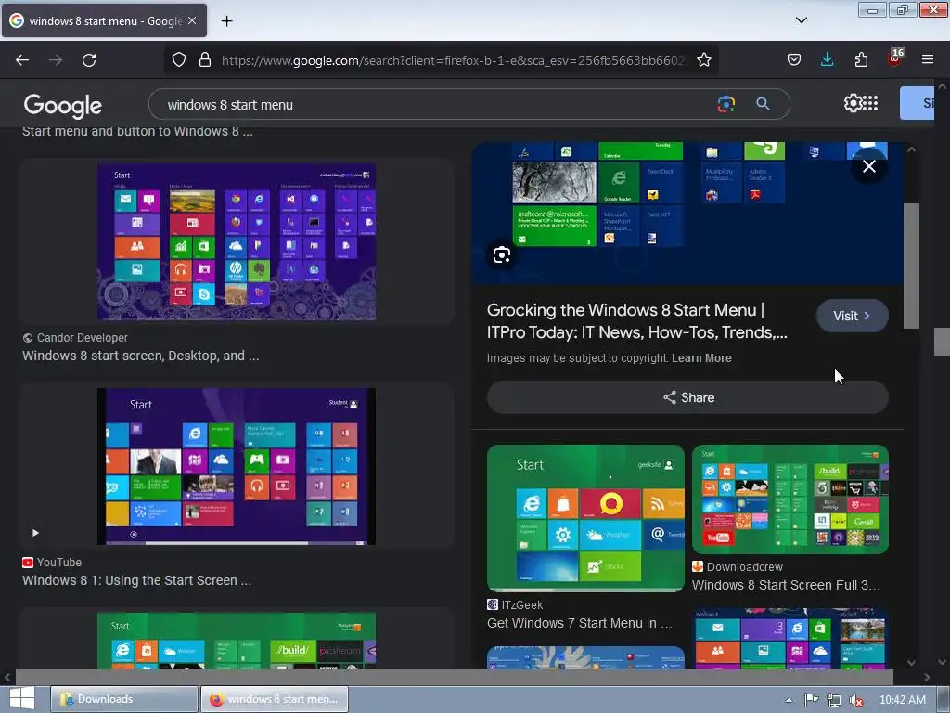Click the site security padlock icon

[205, 59]
